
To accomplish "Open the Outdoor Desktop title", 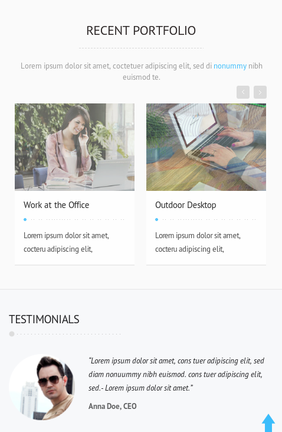I will pyautogui.click(x=186, y=205).
